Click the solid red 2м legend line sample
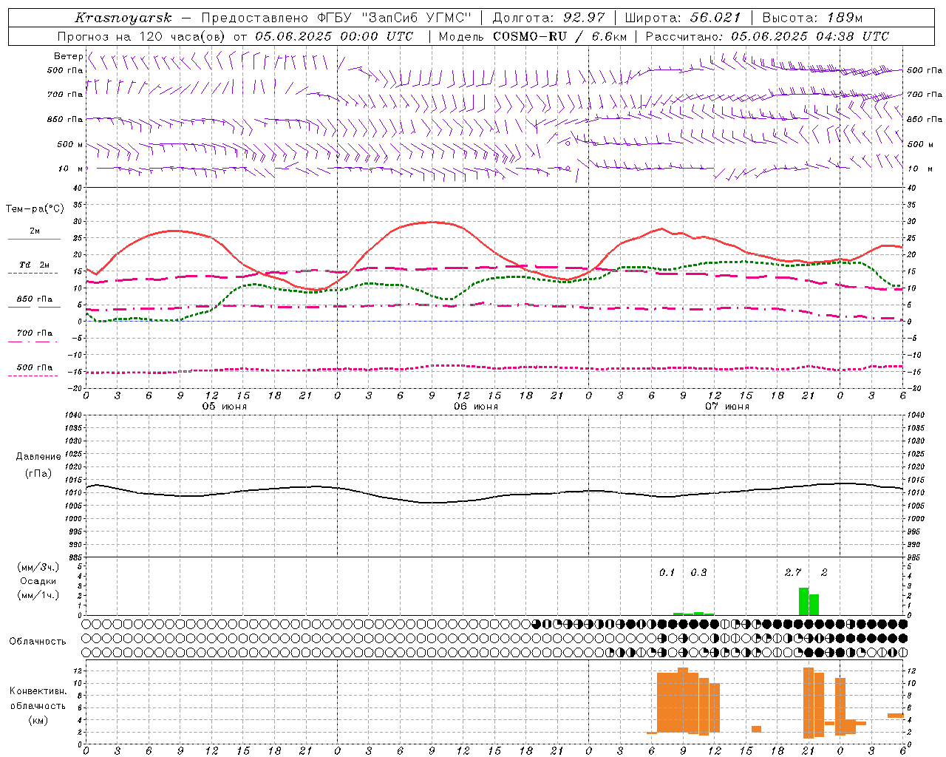Viewport: 946px width, 757px height. point(34,240)
